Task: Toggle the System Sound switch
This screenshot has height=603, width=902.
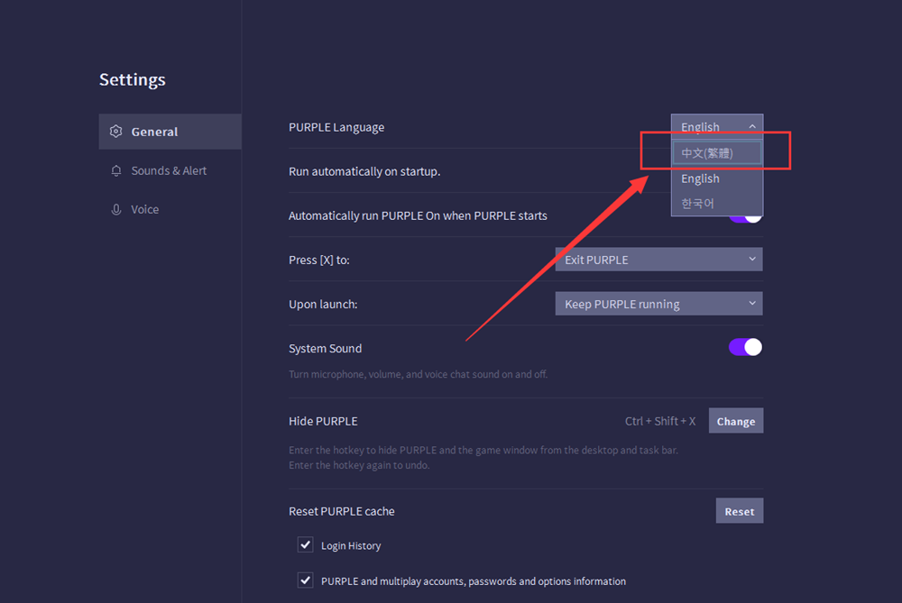Action: 746,347
